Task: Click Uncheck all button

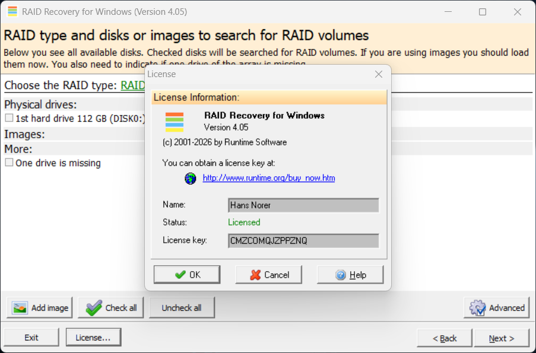Action: 182,307
